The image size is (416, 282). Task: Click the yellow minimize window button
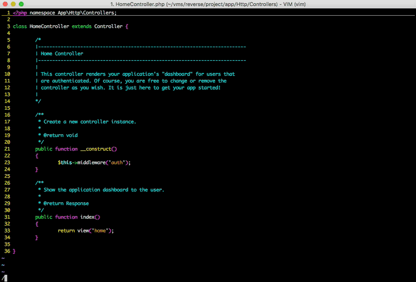[x=13, y=4]
